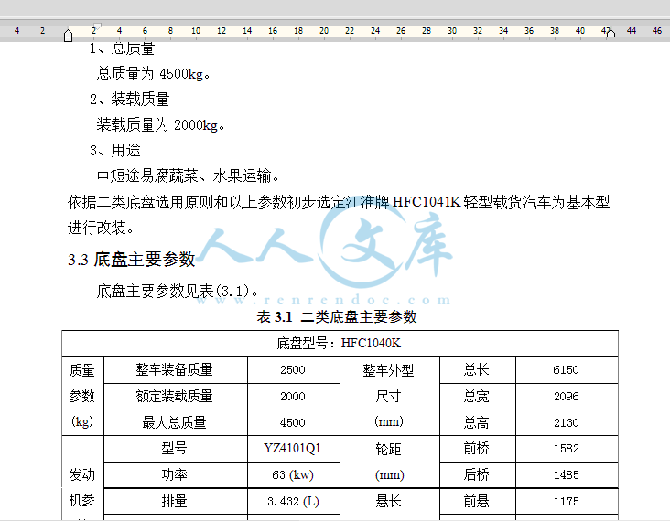Viewport: 670px width, 521px height.
Task: Click the value '2096' for 总宽
Action: pyautogui.click(x=567, y=397)
